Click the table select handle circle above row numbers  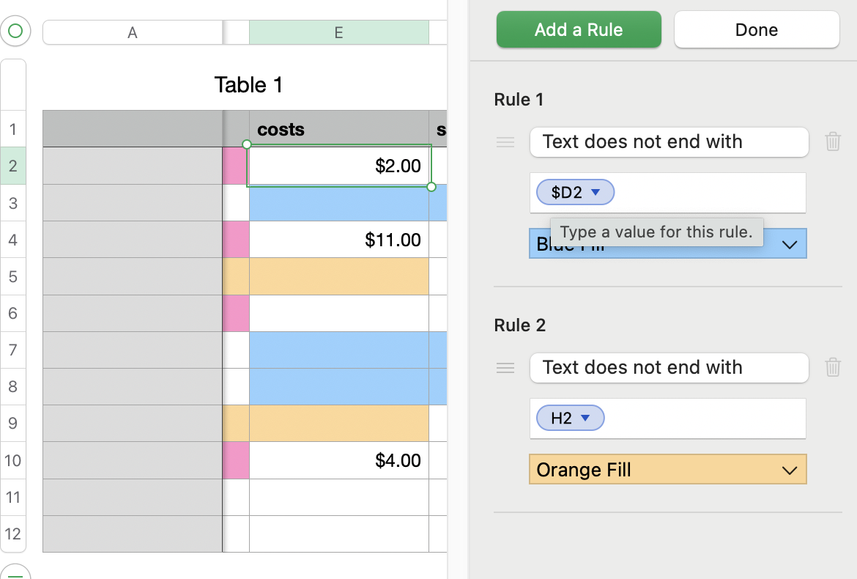(x=15, y=31)
